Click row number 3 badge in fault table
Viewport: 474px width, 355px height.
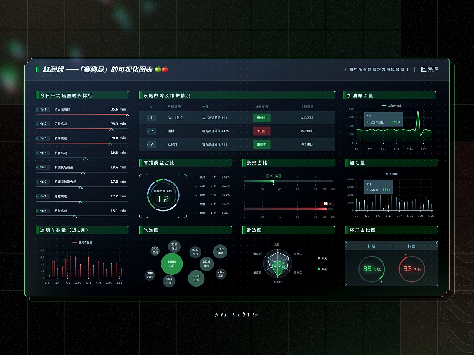click(151, 145)
